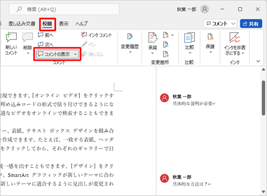Click the Accept (承諾) change icon
This screenshot has width=267, height=196.
tap(153, 38)
